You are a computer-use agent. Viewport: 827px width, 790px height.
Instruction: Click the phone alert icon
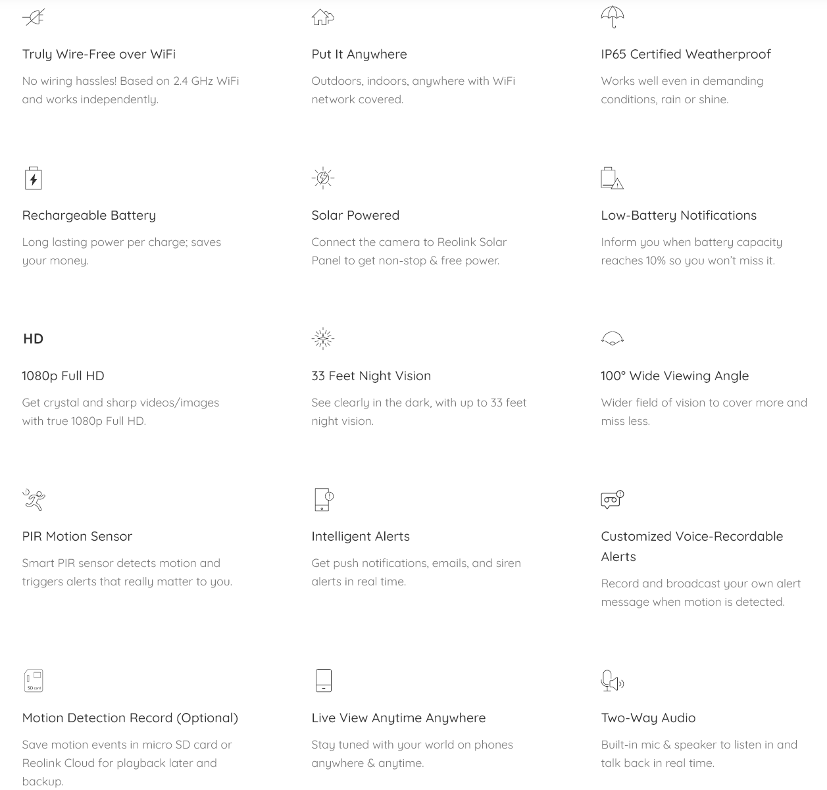tap(324, 499)
